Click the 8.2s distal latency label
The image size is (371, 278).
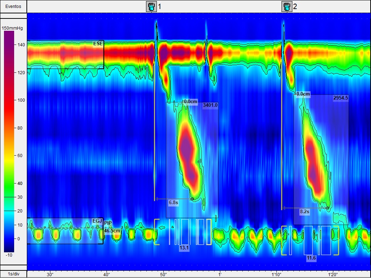pyautogui.click(x=304, y=212)
